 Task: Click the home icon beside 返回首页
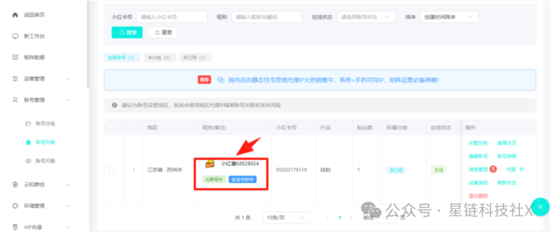(x=15, y=15)
